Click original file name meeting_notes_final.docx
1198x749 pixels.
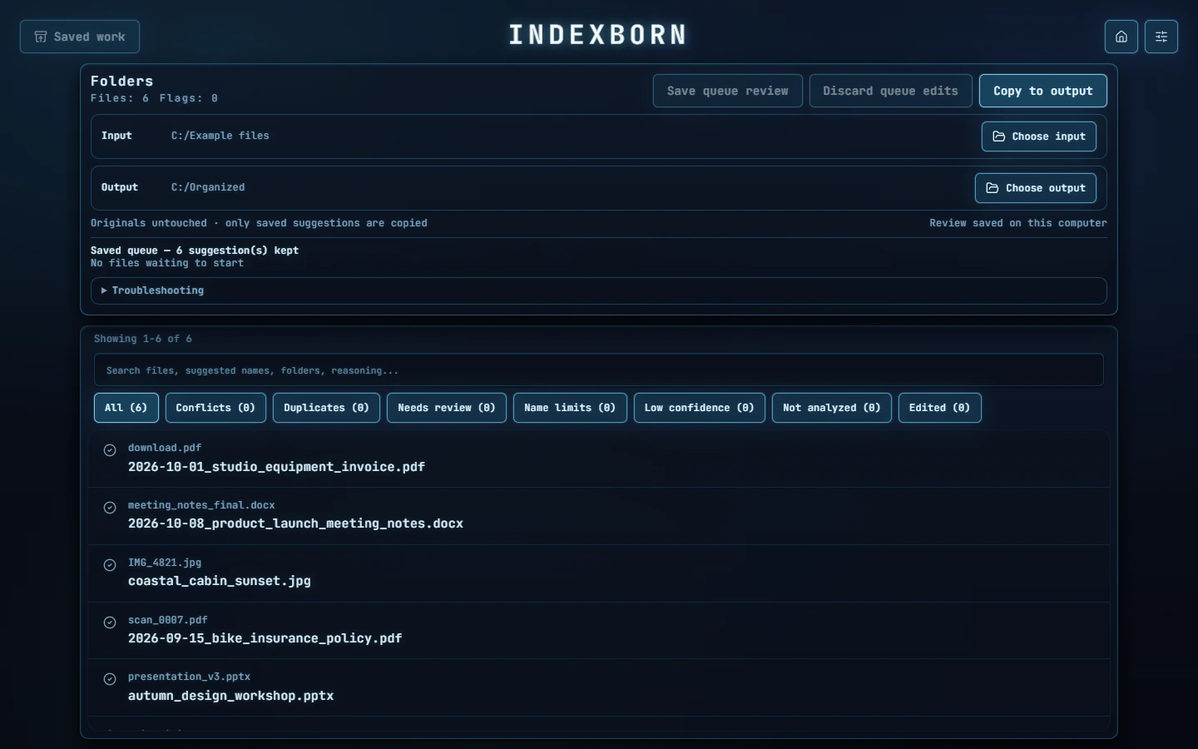click(x=201, y=505)
